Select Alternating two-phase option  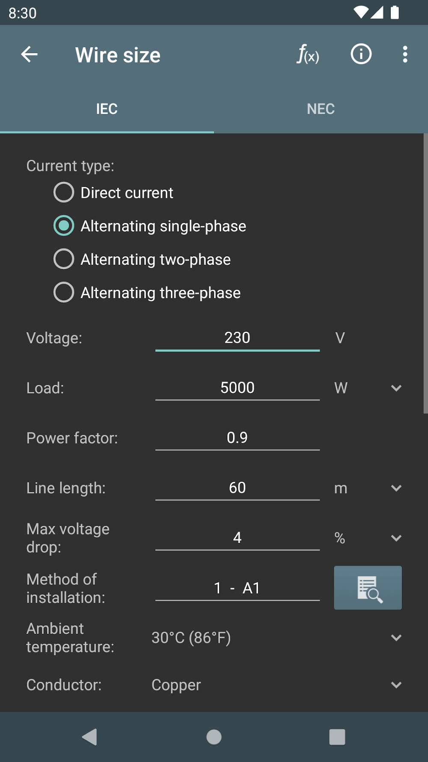pyautogui.click(x=64, y=259)
